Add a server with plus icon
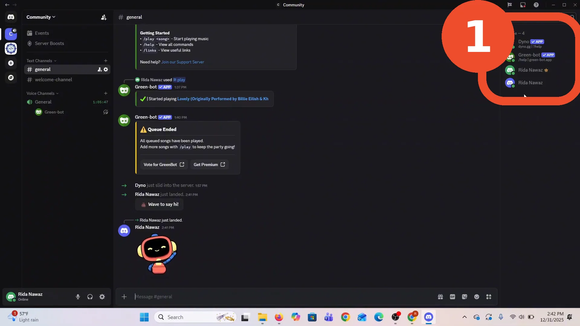The width and height of the screenshot is (580, 326). pos(11,63)
